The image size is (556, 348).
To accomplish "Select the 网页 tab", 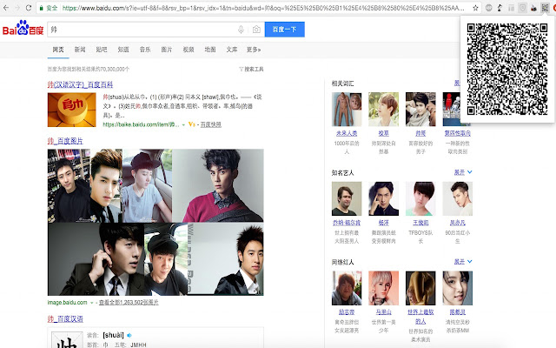I will pos(58,50).
